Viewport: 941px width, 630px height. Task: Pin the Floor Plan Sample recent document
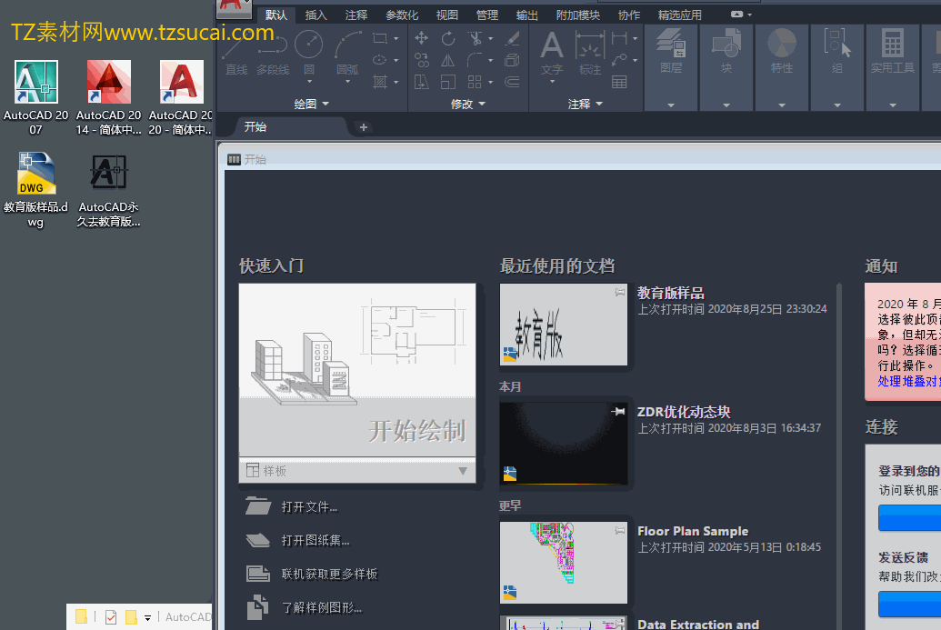(x=619, y=530)
